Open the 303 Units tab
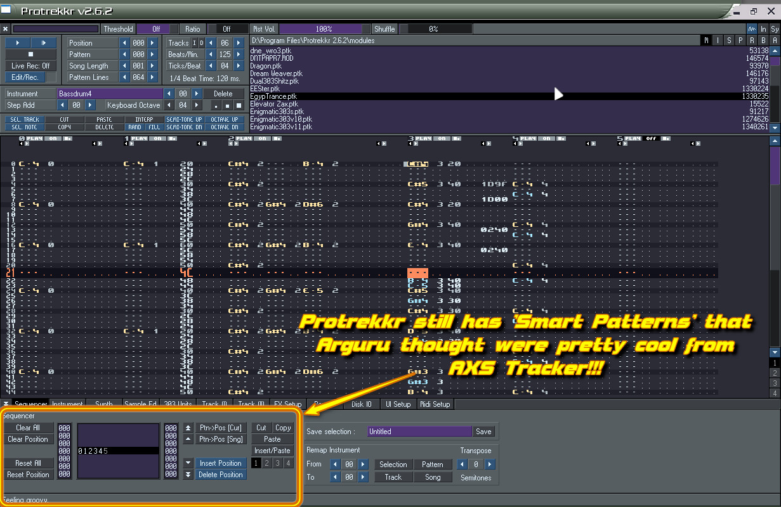Image resolution: width=781 pixels, height=507 pixels. (x=179, y=404)
